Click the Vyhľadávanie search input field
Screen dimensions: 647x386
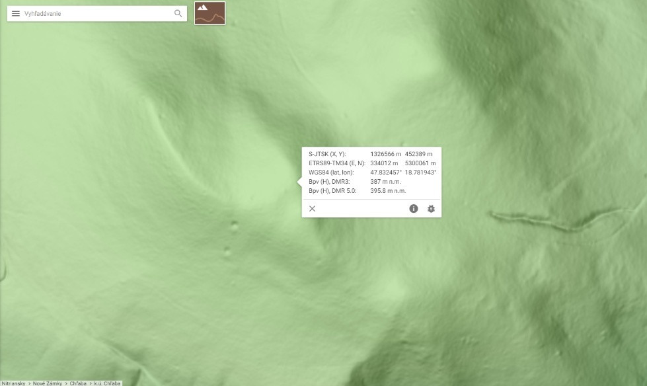coord(96,13)
